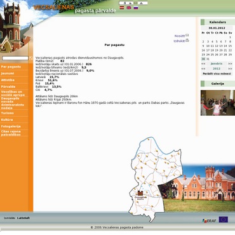Click the calendar date 30.01.2012 header
The height and width of the screenshot is (235, 235).
(217, 28)
